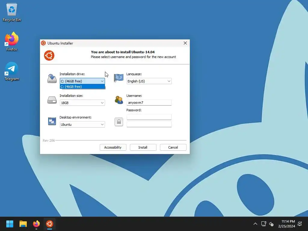Image resolution: width=308 pixels, height=231 pixels.
Task: Click the muted volume tray icon
Action: point(271,224)
